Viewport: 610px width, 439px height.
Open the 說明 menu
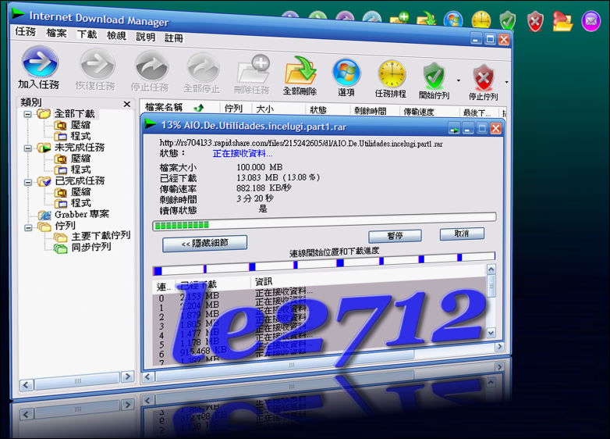(x=146, y=37)
